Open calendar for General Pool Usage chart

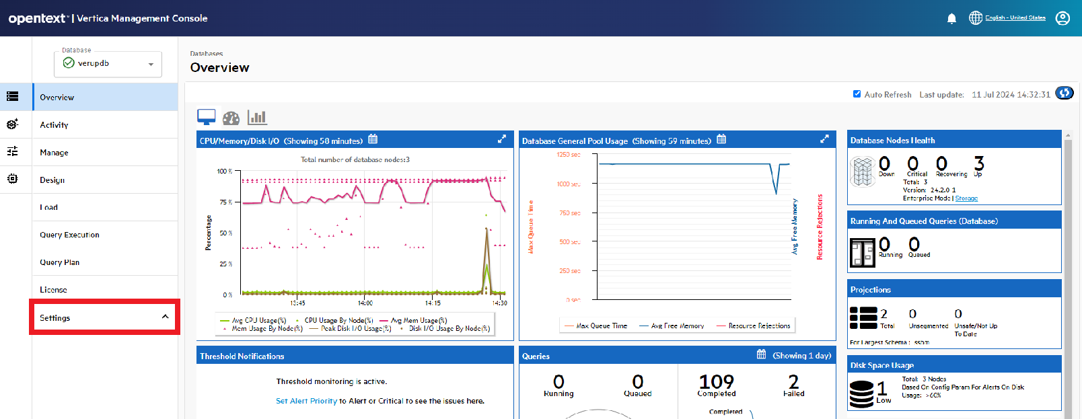tap(721, 140)
